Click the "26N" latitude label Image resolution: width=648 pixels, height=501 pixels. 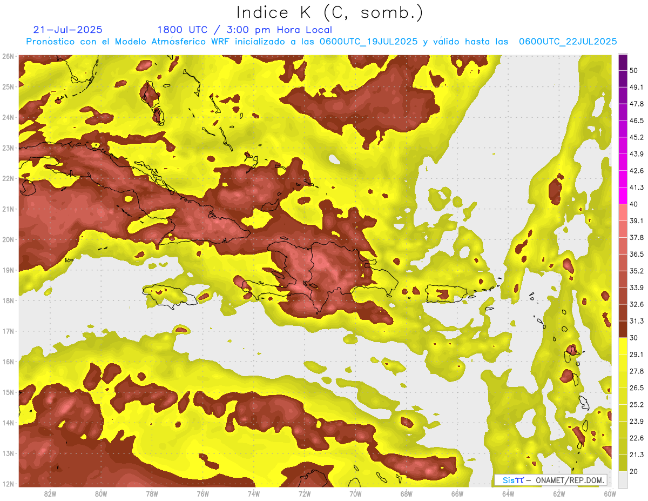[8, 56]
